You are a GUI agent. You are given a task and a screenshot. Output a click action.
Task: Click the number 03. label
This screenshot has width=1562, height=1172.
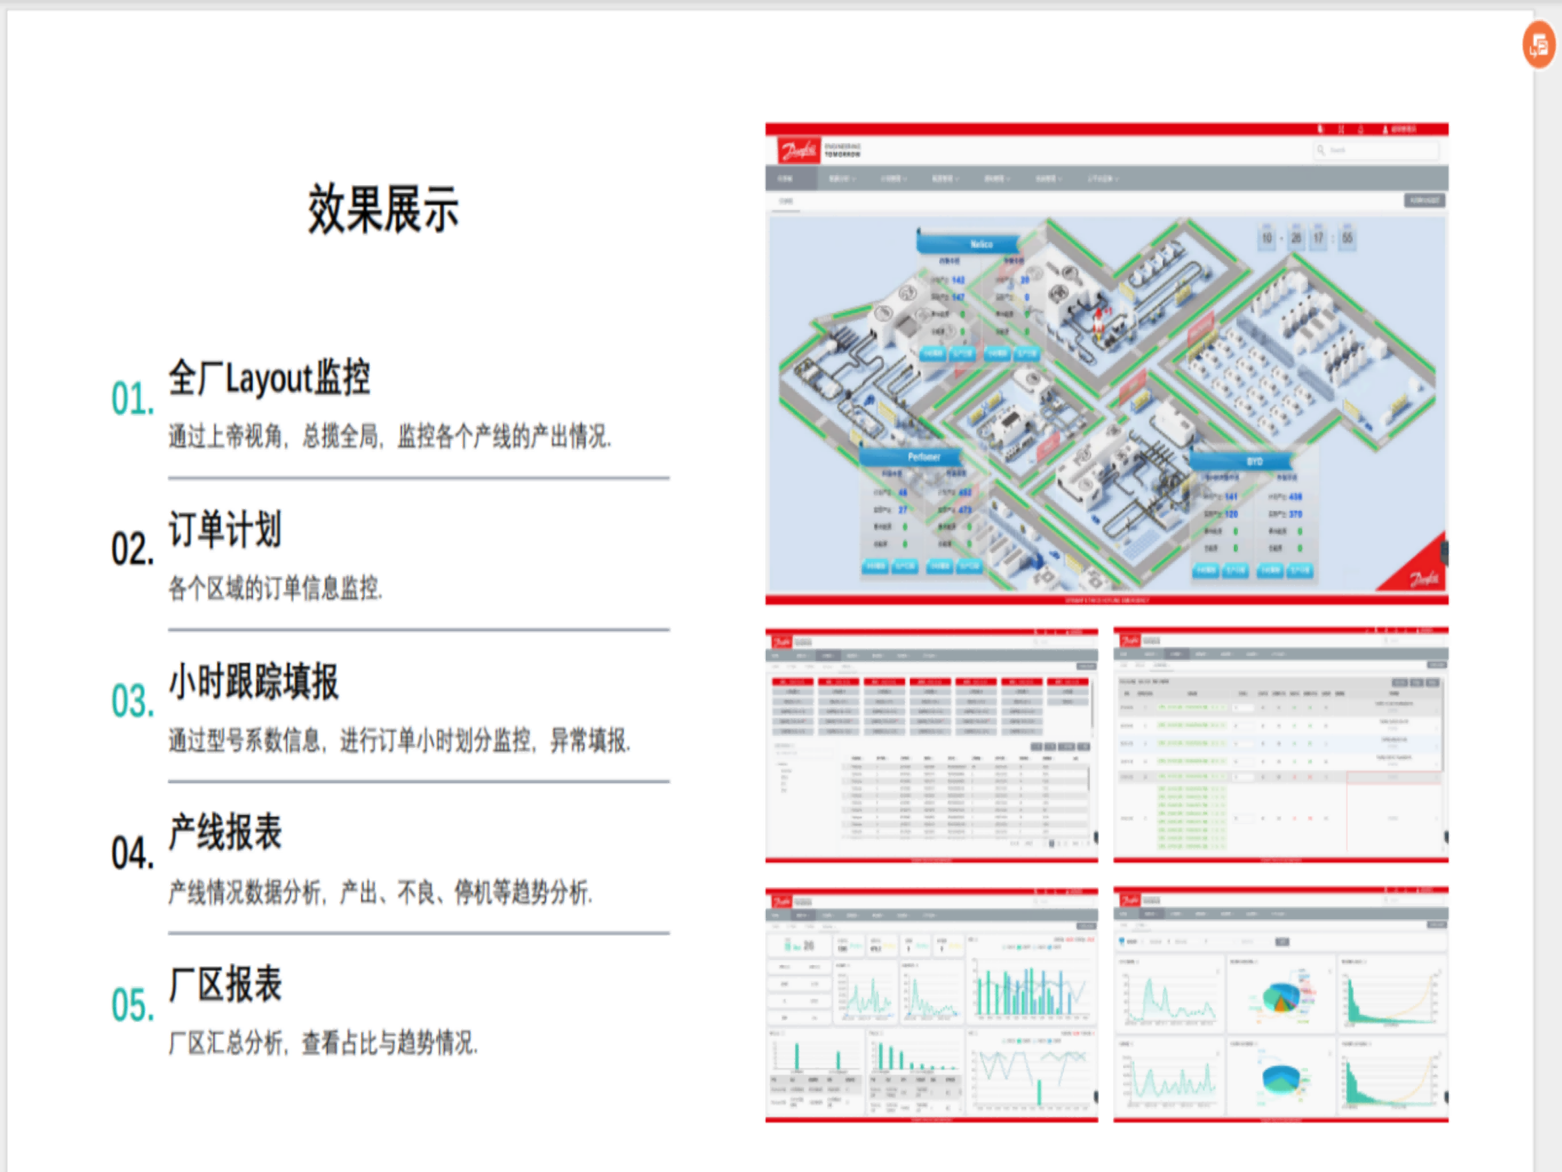(133, 701)
